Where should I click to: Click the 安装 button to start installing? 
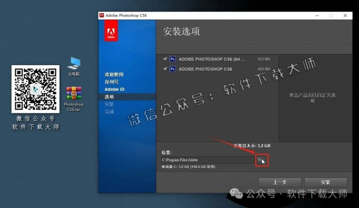[325, 182]
